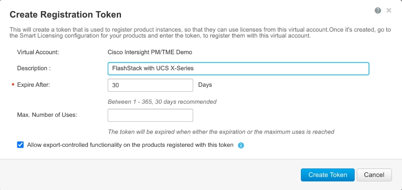Viewport: 402px width, 190px height.
Task: Uncheck the export-controlled functionality checkbox
Action: 20,145
